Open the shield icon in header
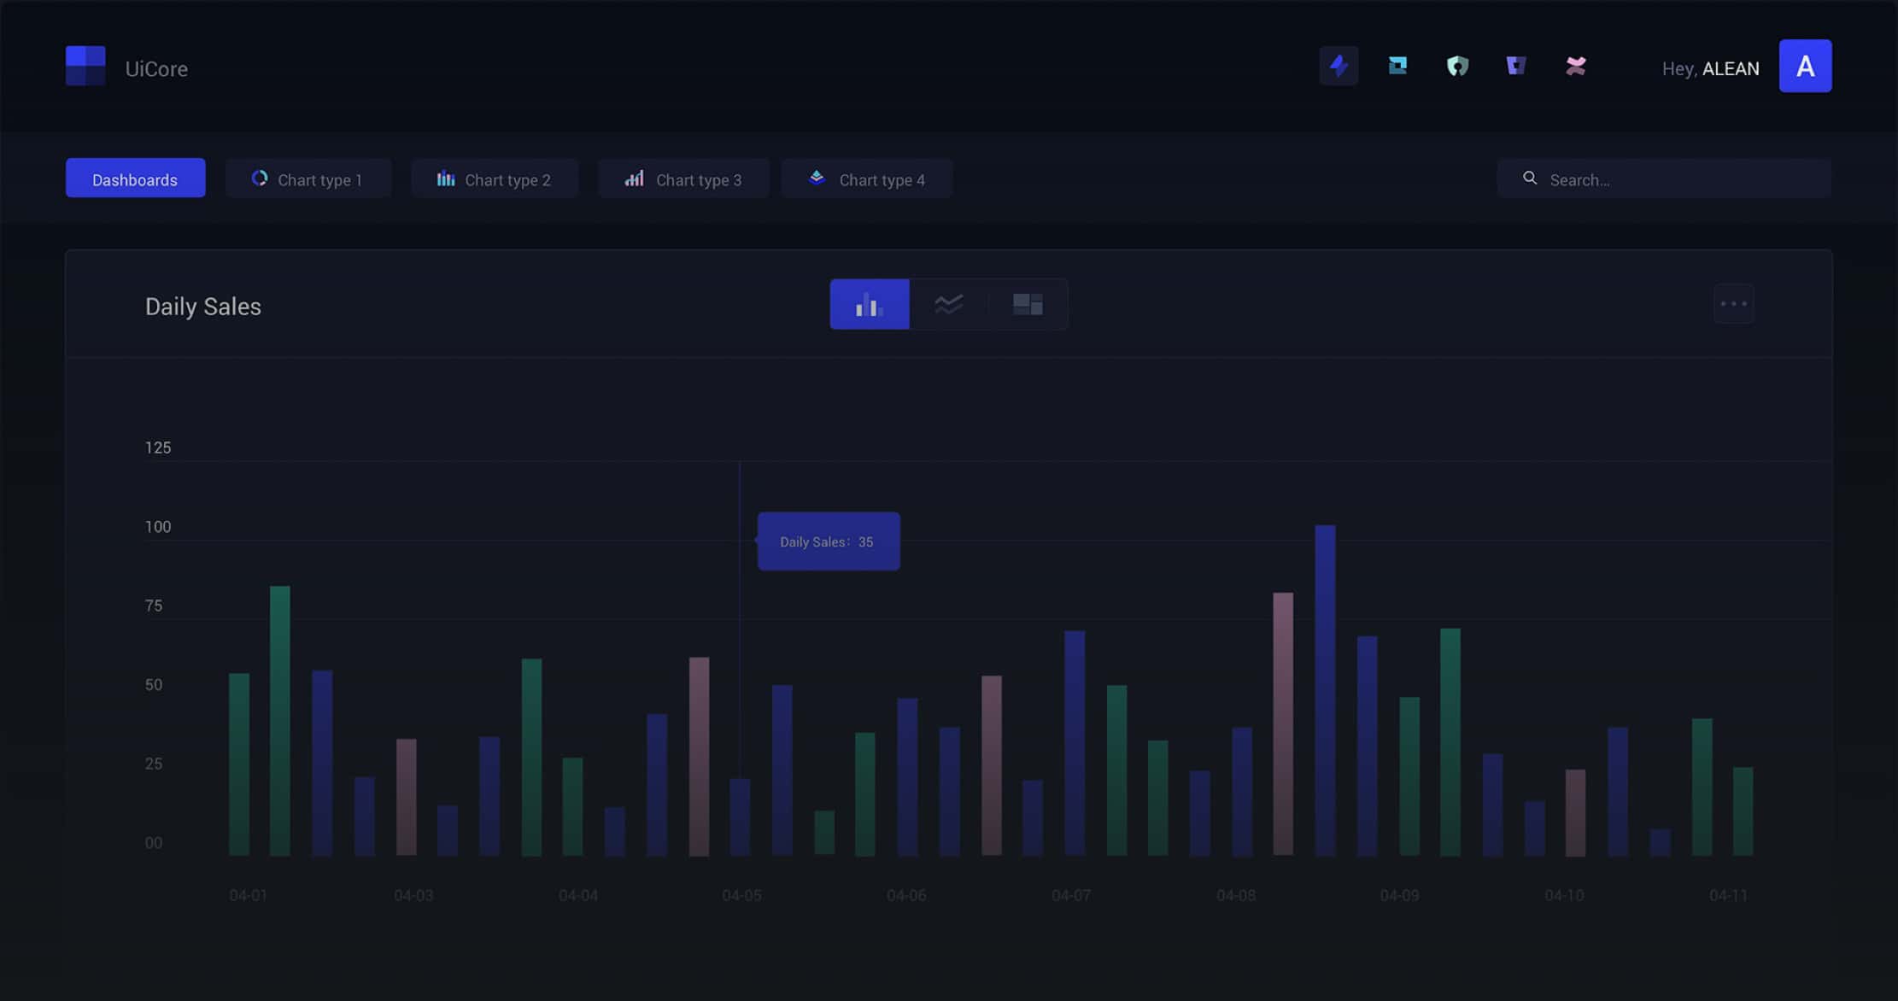Image resolution: width=1898 pixels, height=1001 pixels. (x=1457, y=66)
